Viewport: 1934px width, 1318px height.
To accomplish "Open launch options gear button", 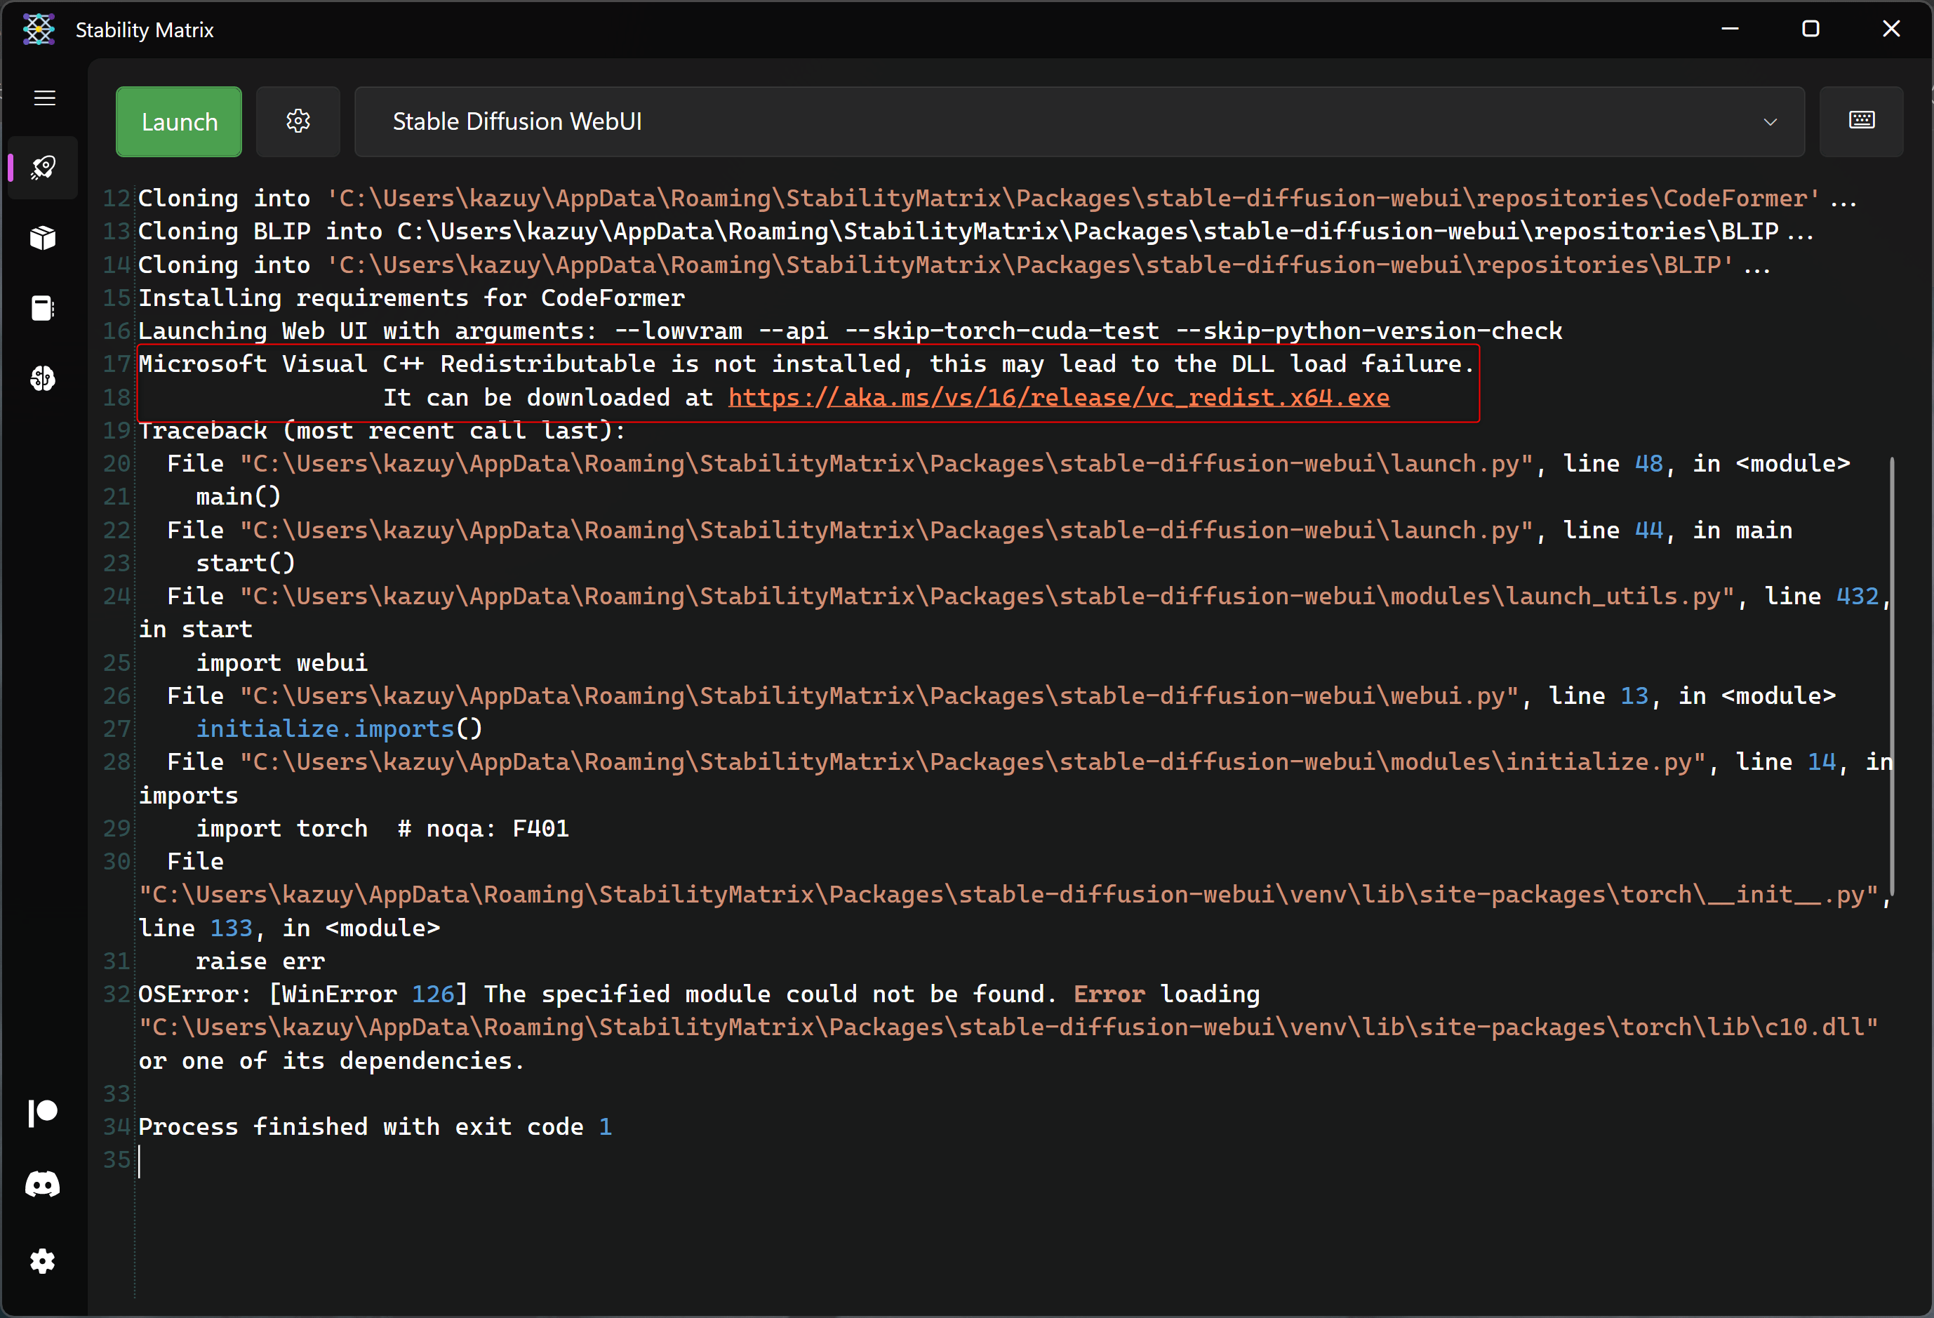I will [298, 121].
